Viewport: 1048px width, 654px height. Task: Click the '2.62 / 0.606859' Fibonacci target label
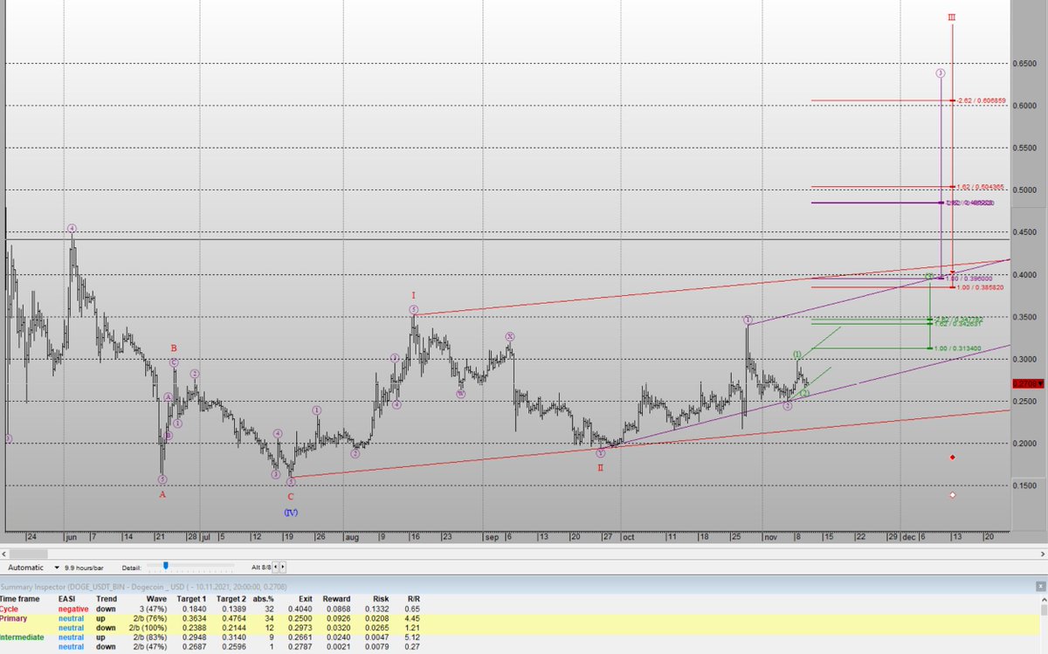(982, 100)
